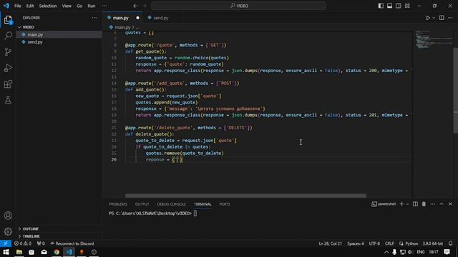The image size is (458, 257).
Task: Show more menu items ellipsis
Action: click(104, 6)
